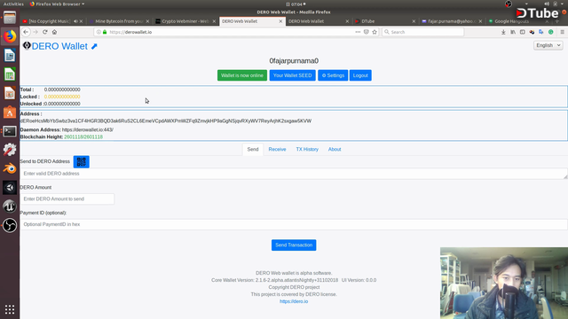The image size is (568, 319).
Task: Click the edit pencil icon beside DERO Wallet
Action: click(x=94, y=46)
